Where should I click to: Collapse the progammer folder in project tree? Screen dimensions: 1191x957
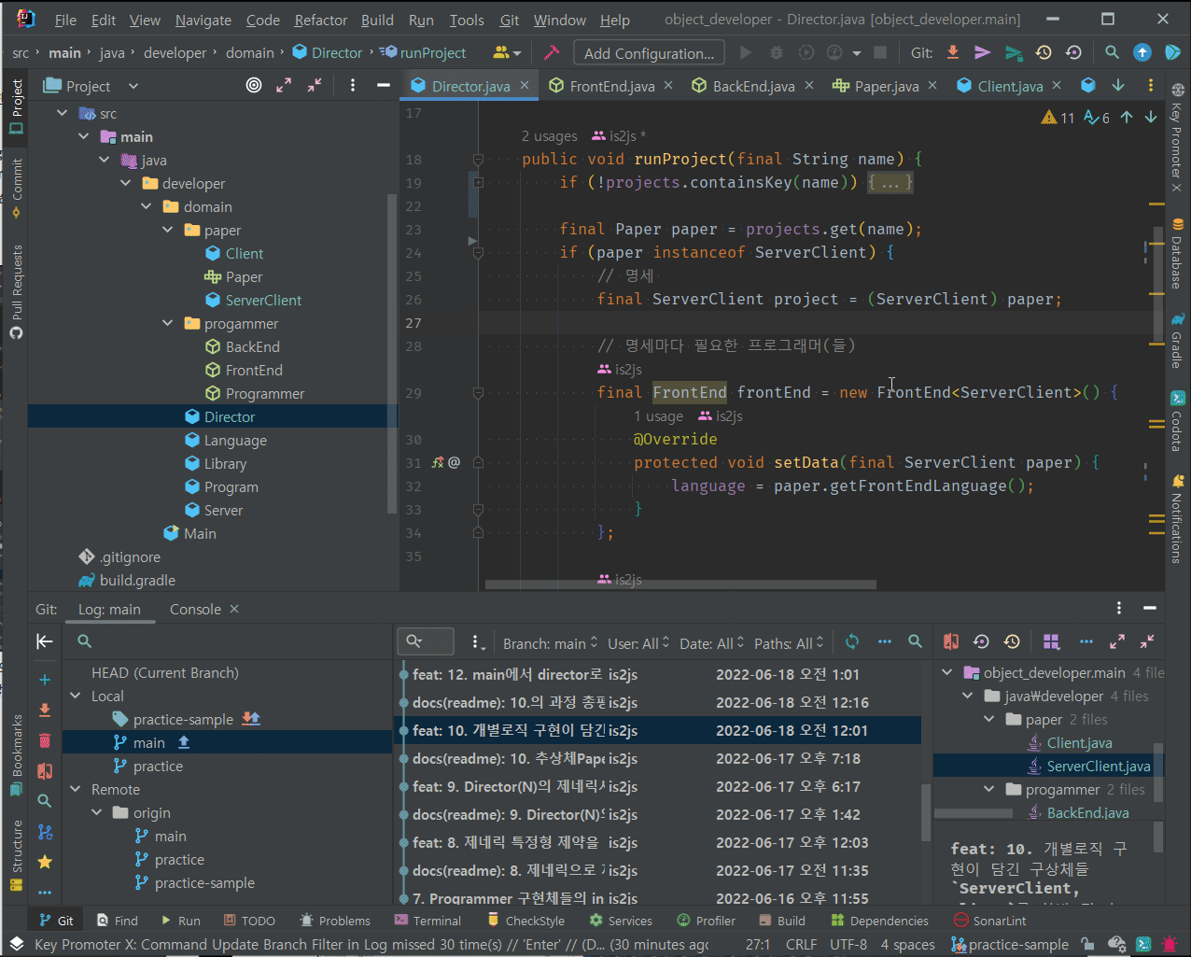tap(168, 324)
